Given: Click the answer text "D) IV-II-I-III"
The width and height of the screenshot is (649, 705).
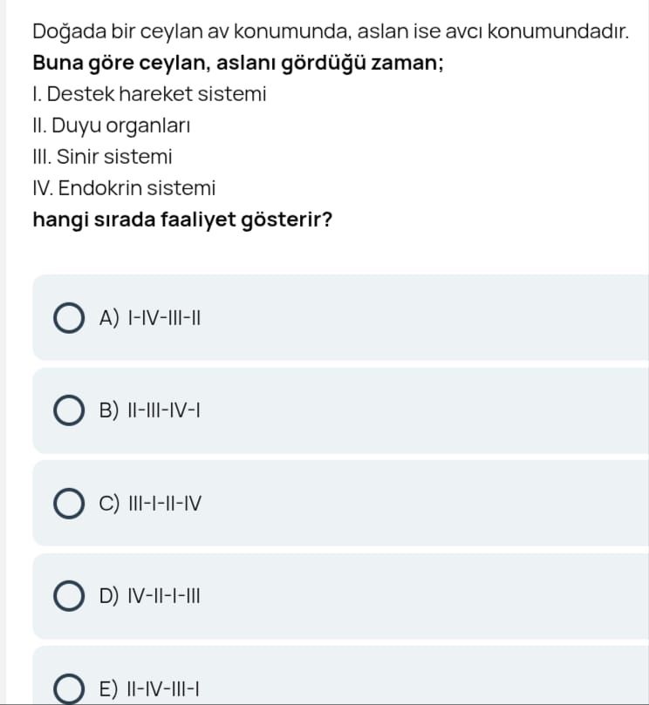Looking at the screenshot, I should (x=151, y=597).
